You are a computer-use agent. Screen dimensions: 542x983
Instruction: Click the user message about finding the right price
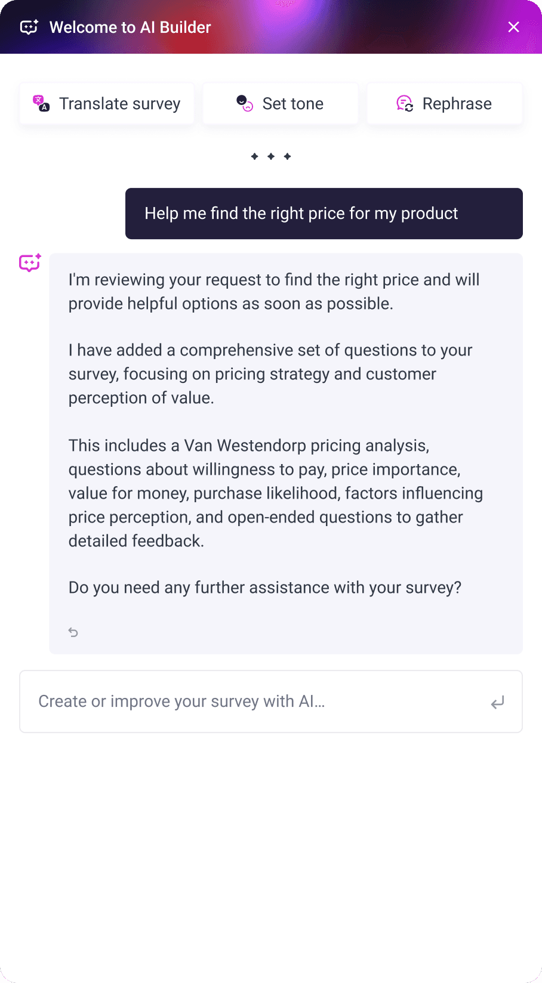[x=324, y=213]
